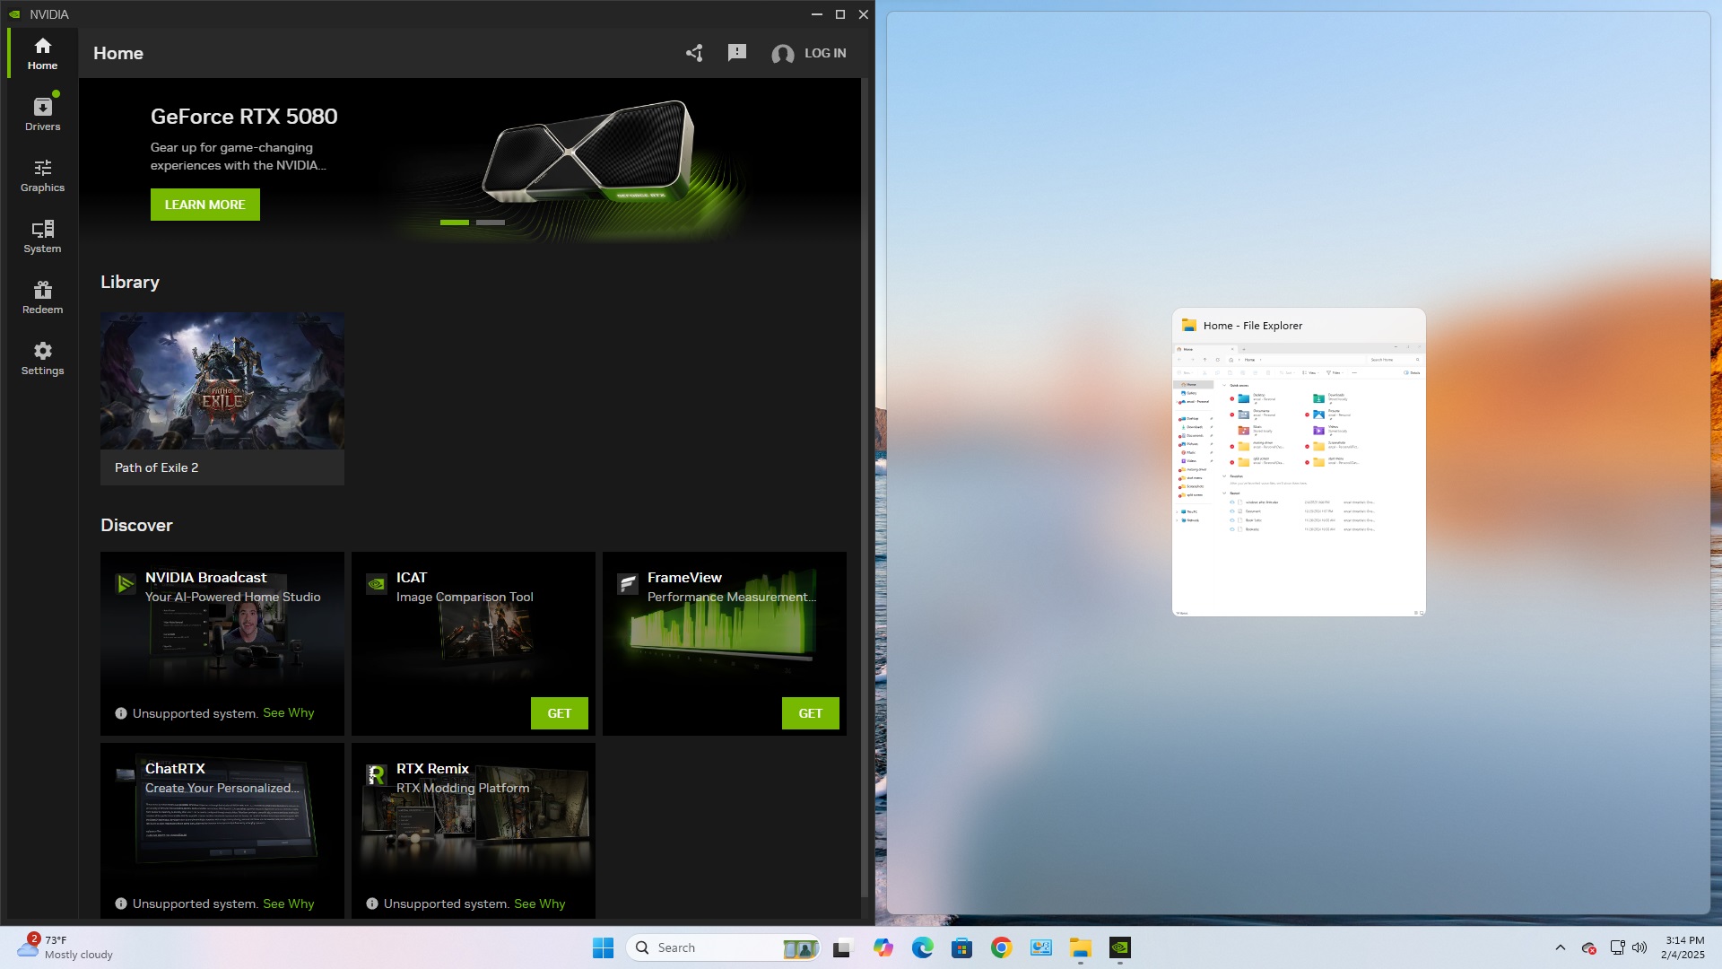Click the network icon in system tray
This screenshot has width=1722, height=969.
pos(1617,947)
